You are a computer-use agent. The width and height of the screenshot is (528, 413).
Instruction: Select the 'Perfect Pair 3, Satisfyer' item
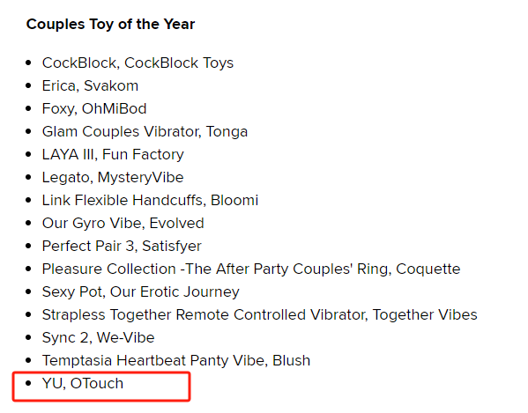122,246
